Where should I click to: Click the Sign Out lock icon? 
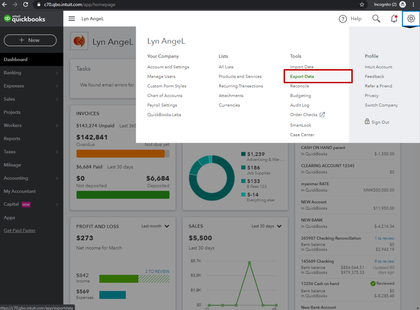point(367,121)
